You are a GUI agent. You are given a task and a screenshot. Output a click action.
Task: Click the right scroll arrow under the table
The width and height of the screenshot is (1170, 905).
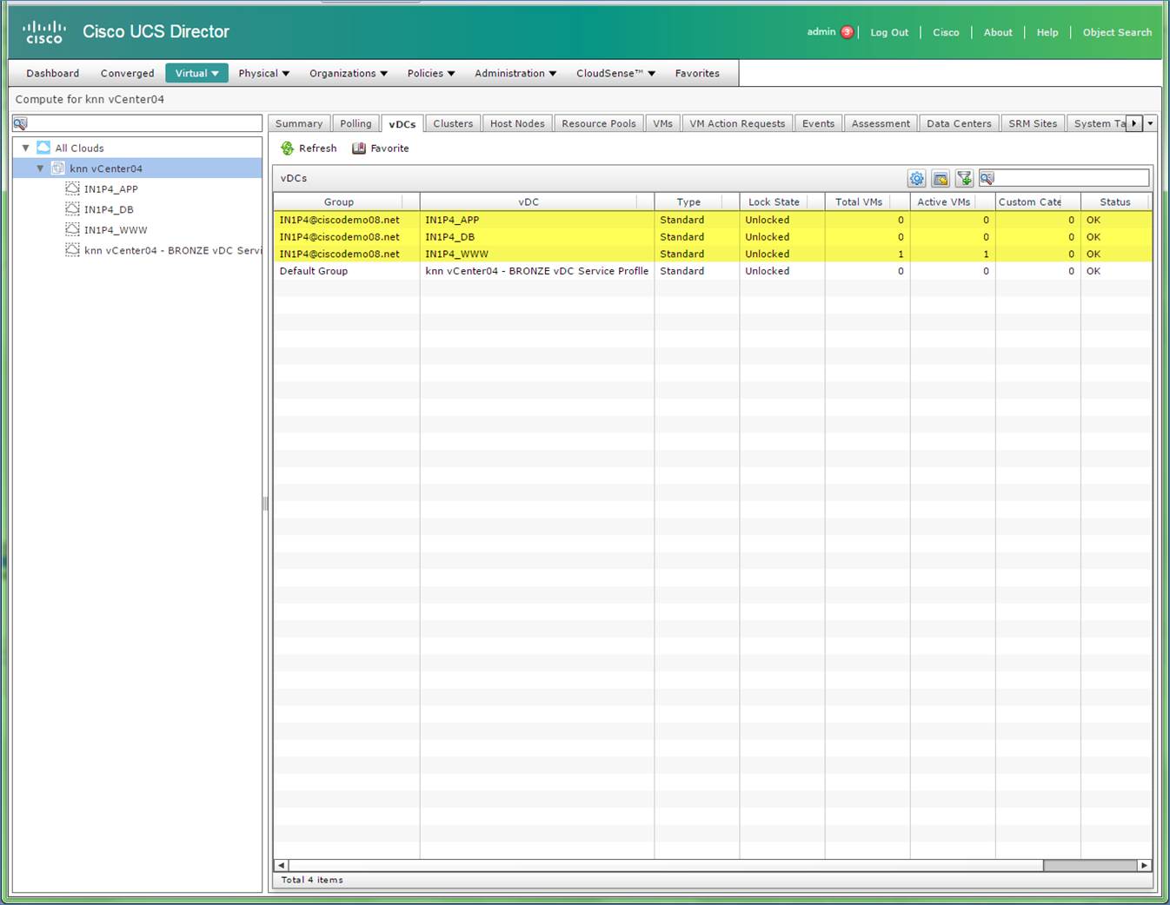point(1144,865)
